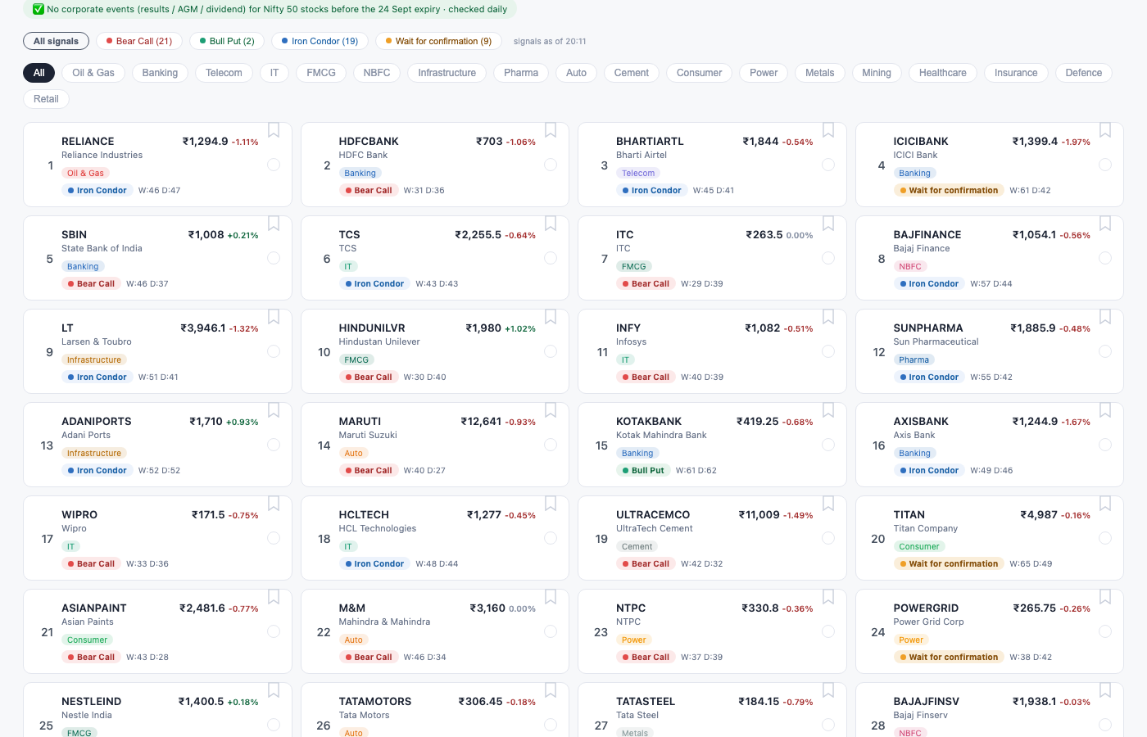Bookmark the ULTRACEMCO card

point(828,504)
